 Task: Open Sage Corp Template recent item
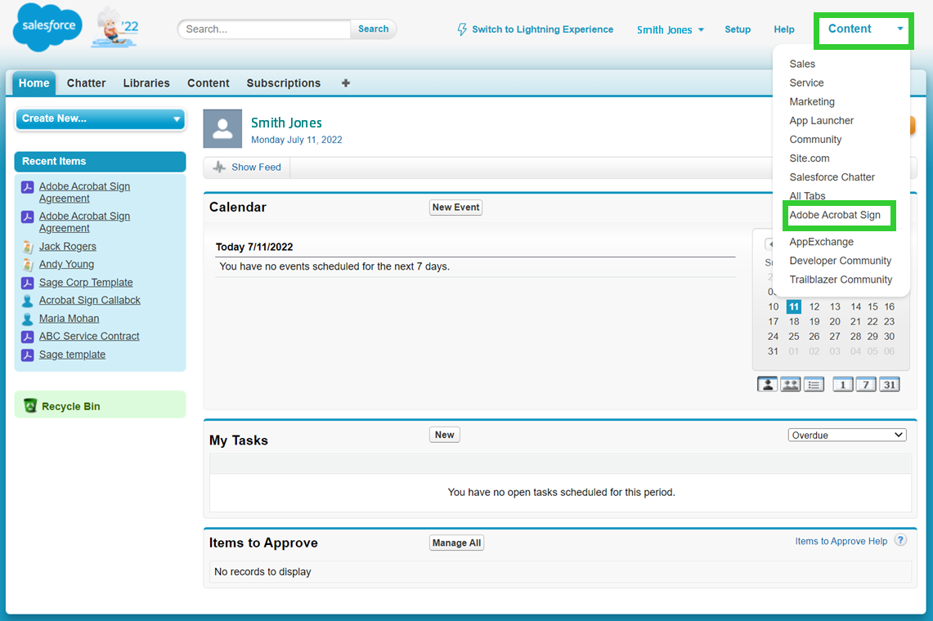coord(86,283)
